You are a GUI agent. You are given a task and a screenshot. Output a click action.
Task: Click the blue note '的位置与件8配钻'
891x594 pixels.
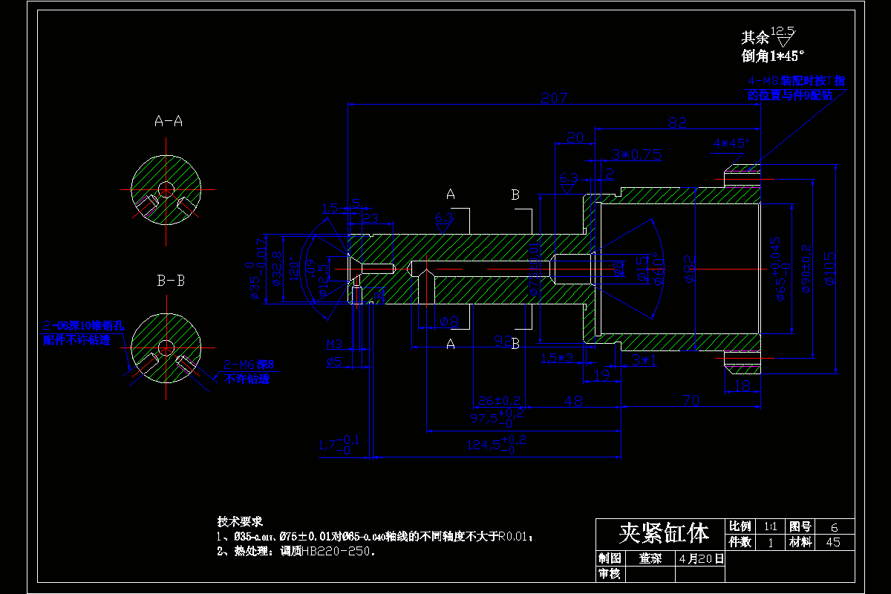coord(790,95)
